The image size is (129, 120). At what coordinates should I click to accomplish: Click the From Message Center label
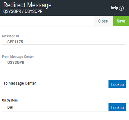(18, 57)
